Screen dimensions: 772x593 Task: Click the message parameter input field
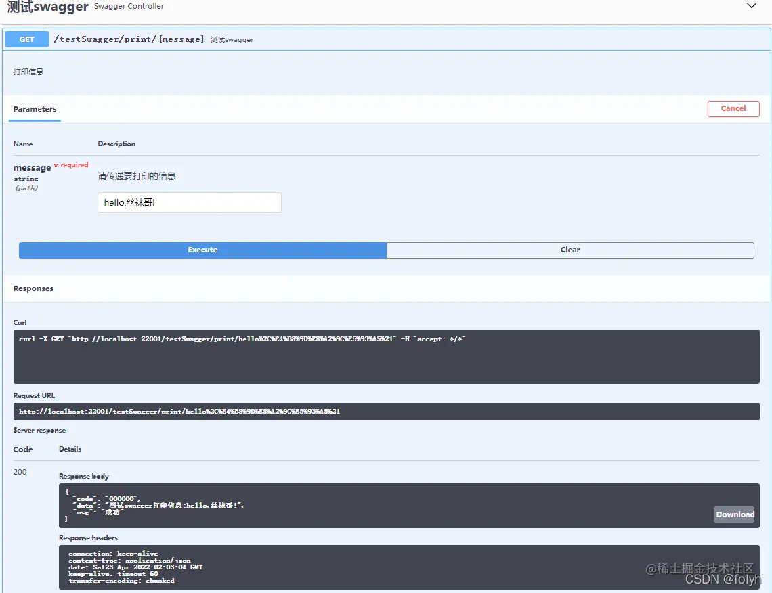tap(190, 202)
